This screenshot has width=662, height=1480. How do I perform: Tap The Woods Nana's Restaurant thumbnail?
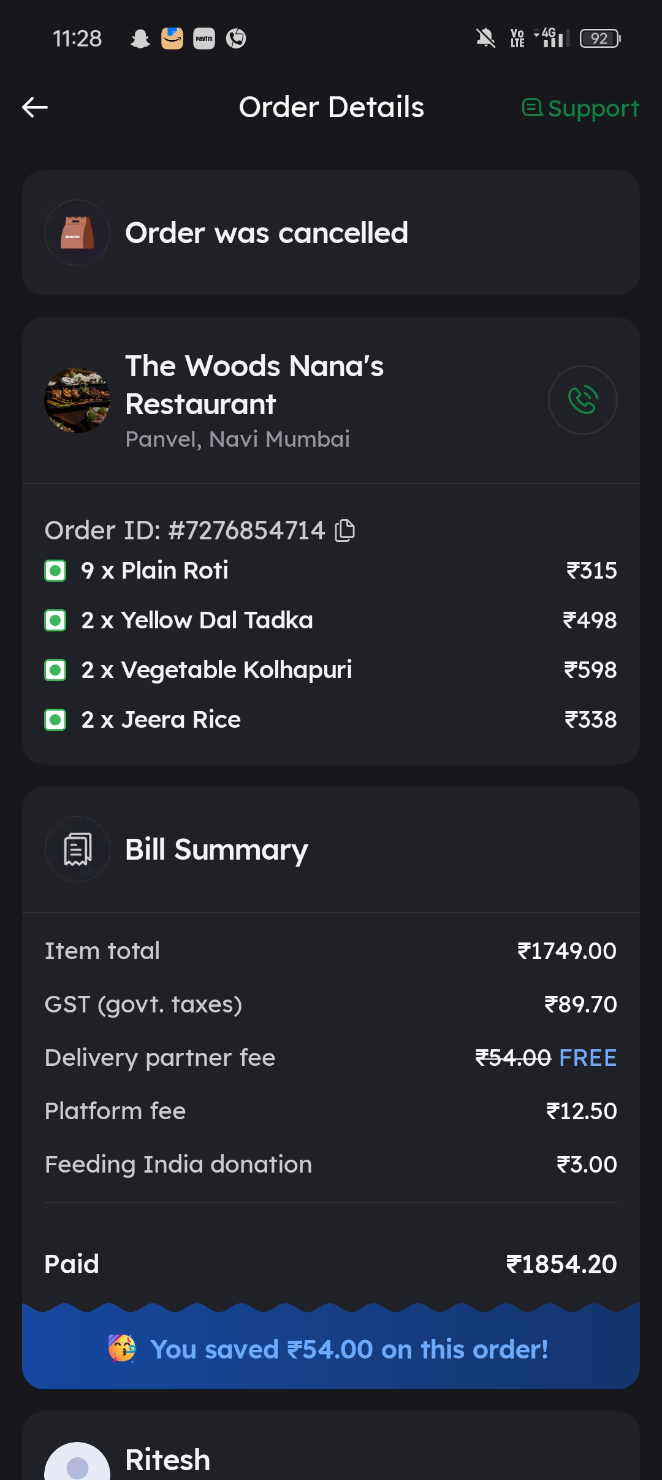(x=77, y=400)
